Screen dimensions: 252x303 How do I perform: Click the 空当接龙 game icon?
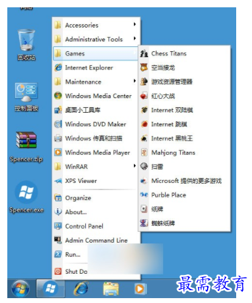[x=144, y=68]
